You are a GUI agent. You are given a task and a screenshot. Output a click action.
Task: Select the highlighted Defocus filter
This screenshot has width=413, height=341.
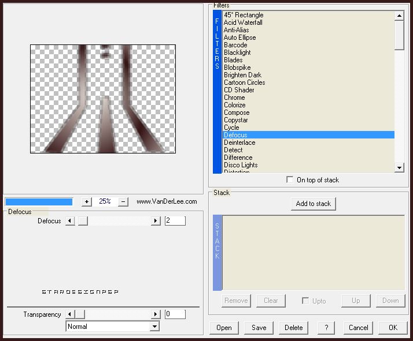pyautogui.click(x=308, y=135)
